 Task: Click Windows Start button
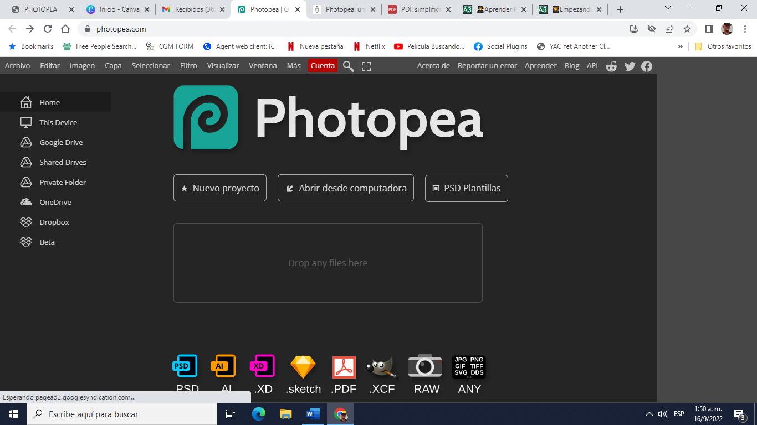tap(13, 414)
